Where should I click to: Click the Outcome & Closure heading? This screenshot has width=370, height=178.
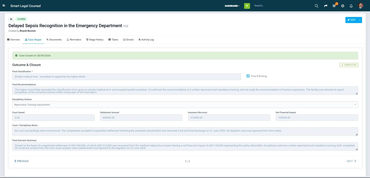click(26, 65)
